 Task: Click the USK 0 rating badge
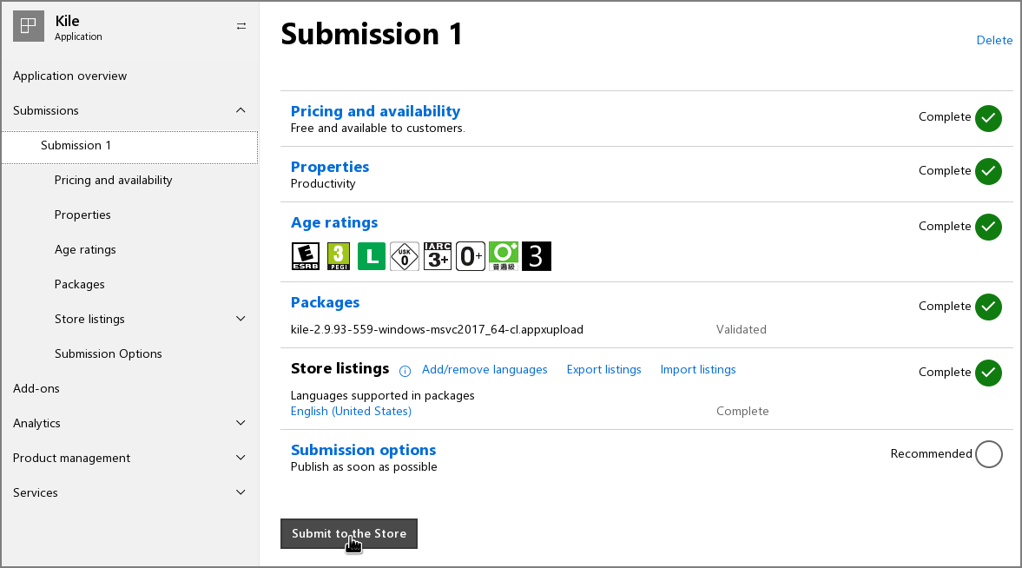[x=405, y=256]
